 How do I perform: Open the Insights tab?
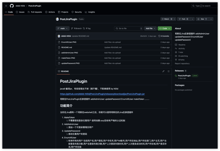coord(90,12)
